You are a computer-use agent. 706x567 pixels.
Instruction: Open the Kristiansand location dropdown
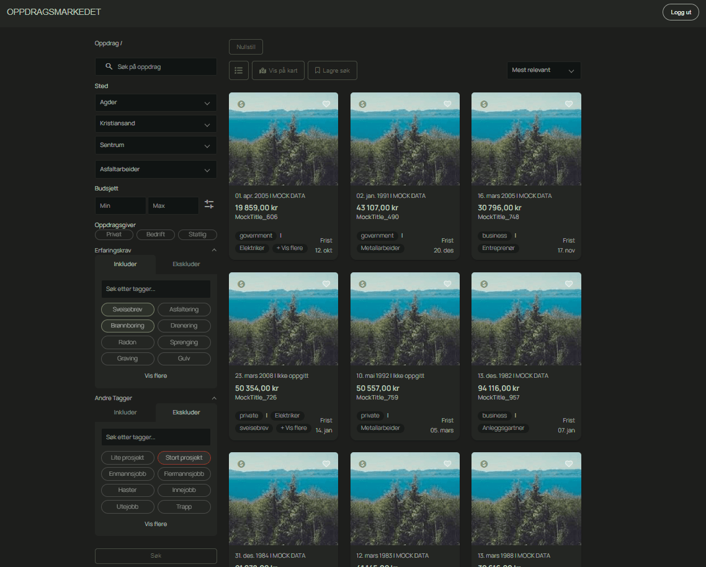pyautogui.click(x=156, y=123)
